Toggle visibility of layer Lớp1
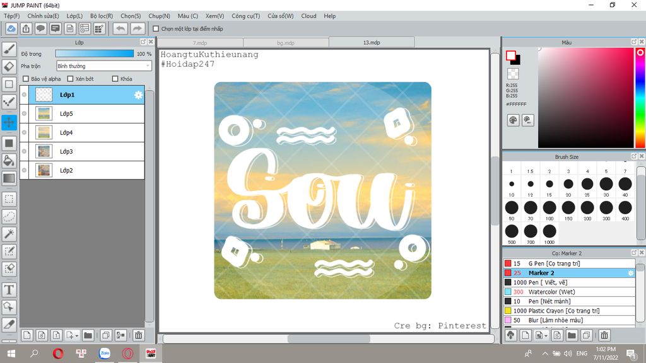646x363 pixels. coord(25,95)
